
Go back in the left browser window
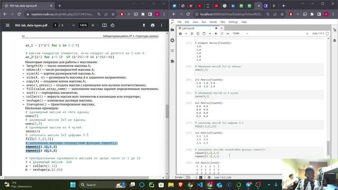point(5,14)
